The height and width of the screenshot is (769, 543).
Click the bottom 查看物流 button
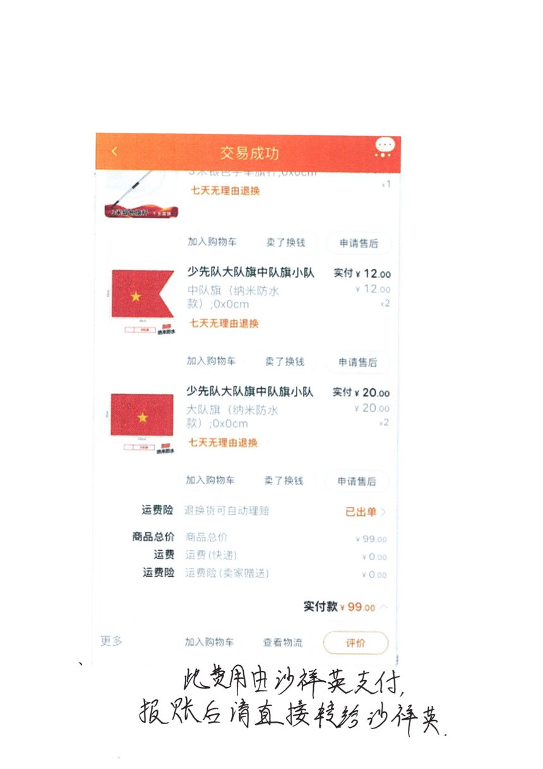(x=283, y=643)
